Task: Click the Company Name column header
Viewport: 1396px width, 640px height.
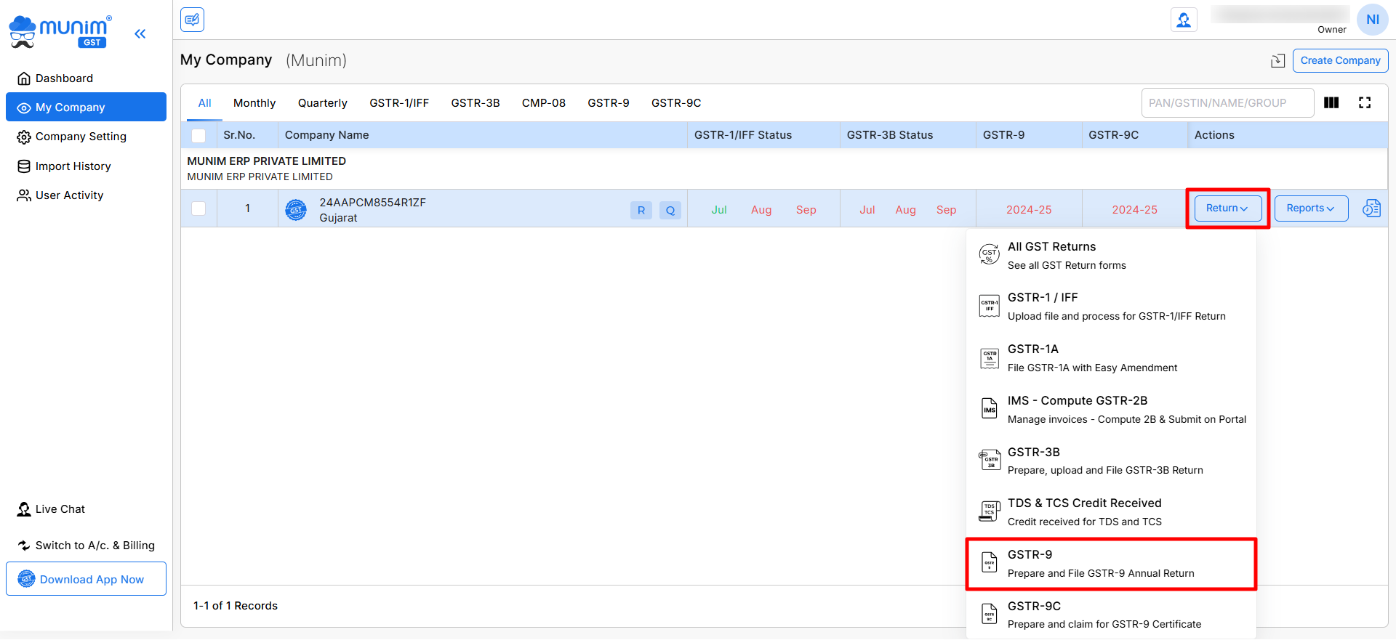Action: click(482, 135)
